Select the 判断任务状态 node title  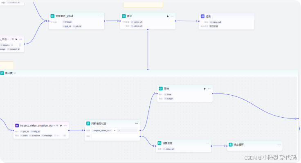click(99, 123)
